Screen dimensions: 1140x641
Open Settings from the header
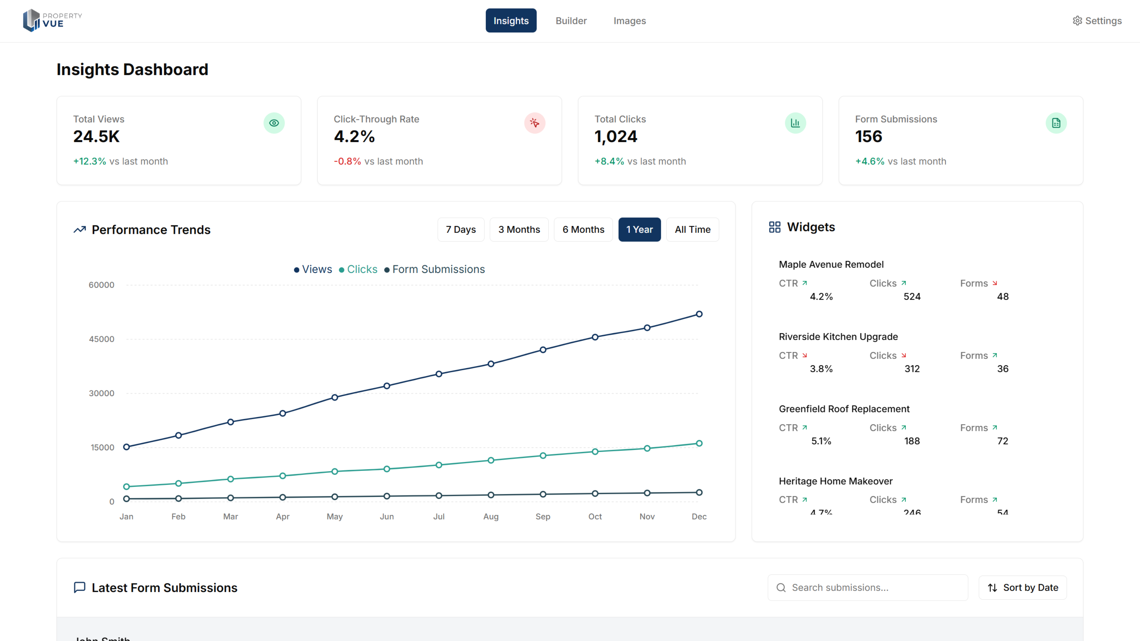1097,20
